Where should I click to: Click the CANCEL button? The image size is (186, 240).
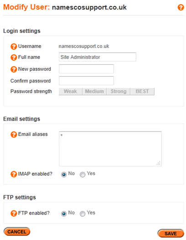point(17,232)
